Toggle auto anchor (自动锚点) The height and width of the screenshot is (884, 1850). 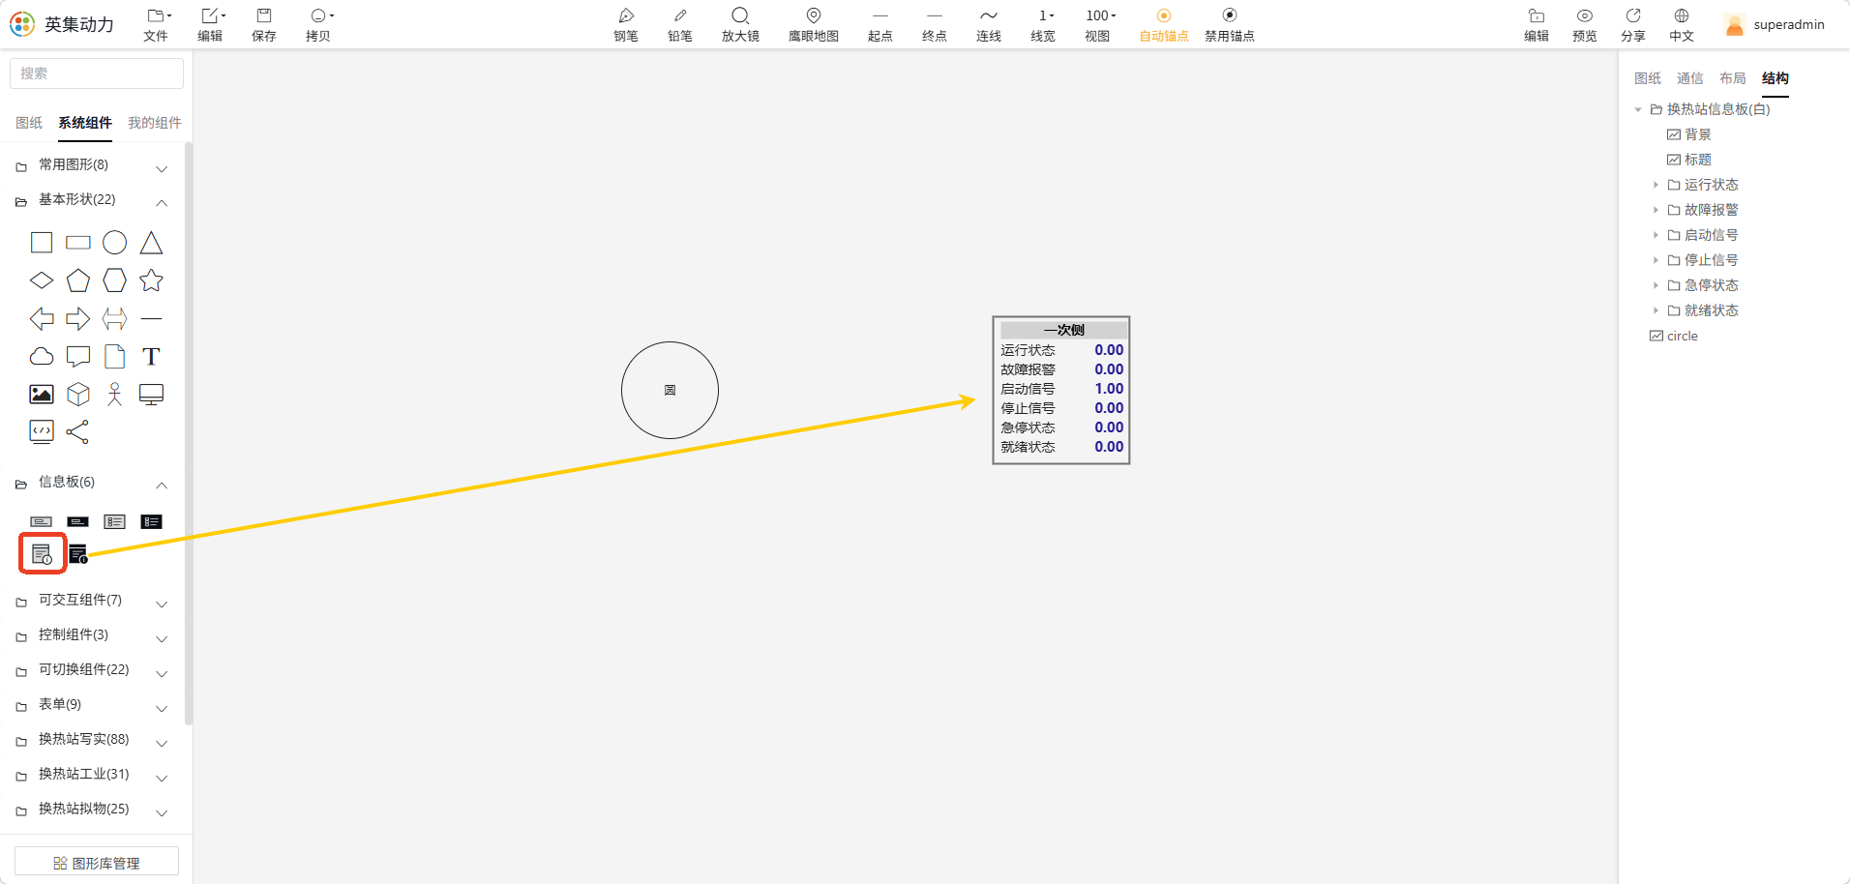coord(1164,25)
